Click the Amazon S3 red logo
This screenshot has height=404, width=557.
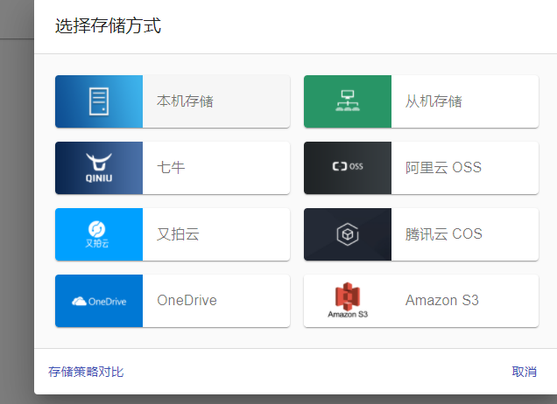[348, 301]
